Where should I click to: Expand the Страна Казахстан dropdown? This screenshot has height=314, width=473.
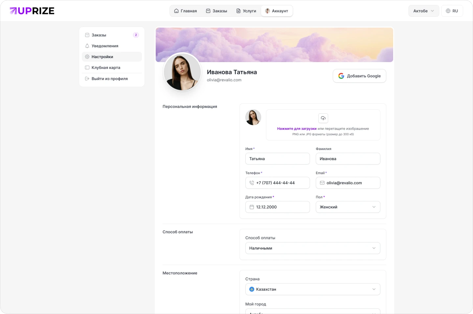313,289
